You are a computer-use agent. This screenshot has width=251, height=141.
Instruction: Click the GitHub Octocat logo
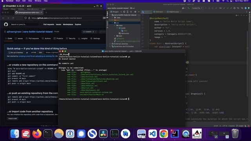(6, 24)
